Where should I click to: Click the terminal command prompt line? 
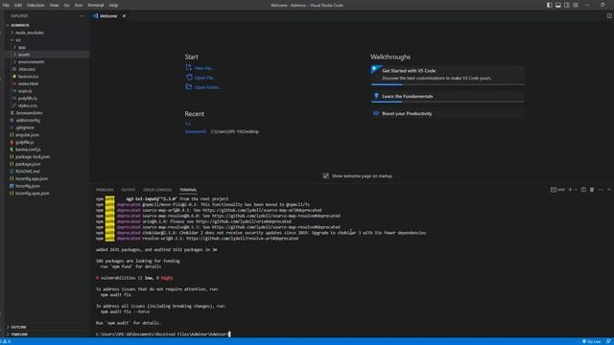point(163,334)
